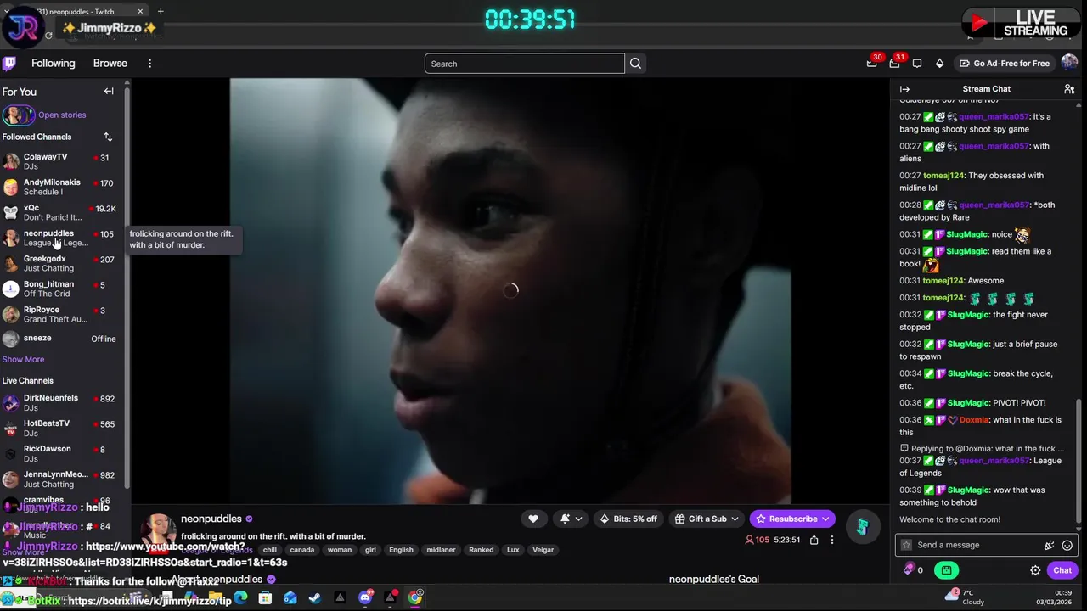Open the Browse tab
Screen dimensions: 1087x611
110,63
